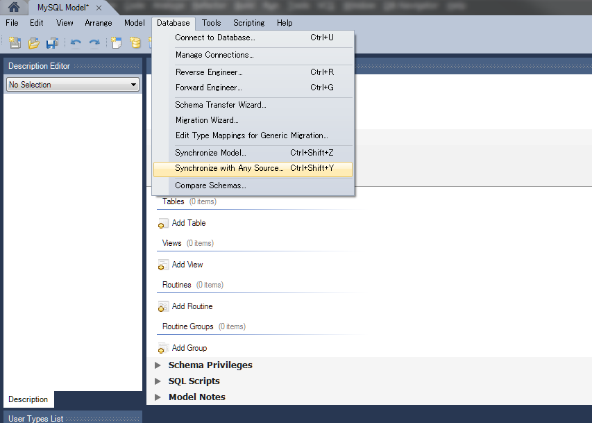Open the Home screen tab icon
The image size is (592, 423).
coord(14,7)
